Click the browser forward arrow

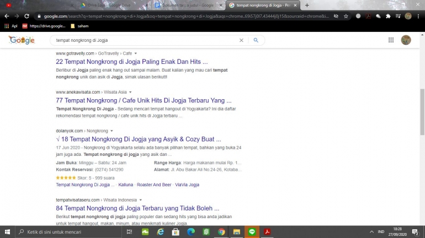17,16
